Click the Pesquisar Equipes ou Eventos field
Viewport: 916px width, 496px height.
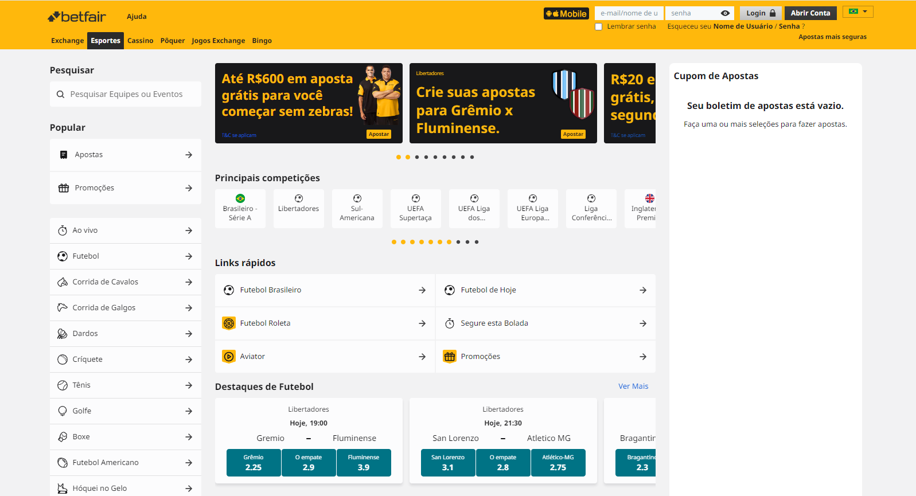pos(126,94)
